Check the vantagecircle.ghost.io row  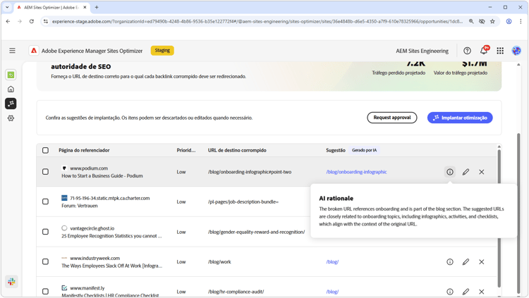[45, 232]
